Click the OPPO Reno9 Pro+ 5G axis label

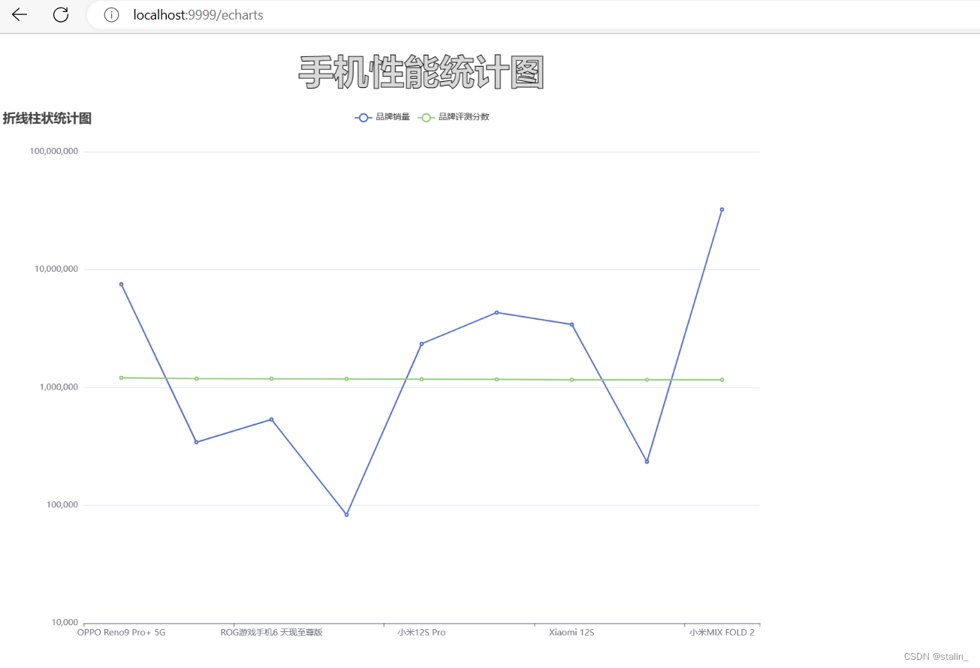click(x=121, y=633)
